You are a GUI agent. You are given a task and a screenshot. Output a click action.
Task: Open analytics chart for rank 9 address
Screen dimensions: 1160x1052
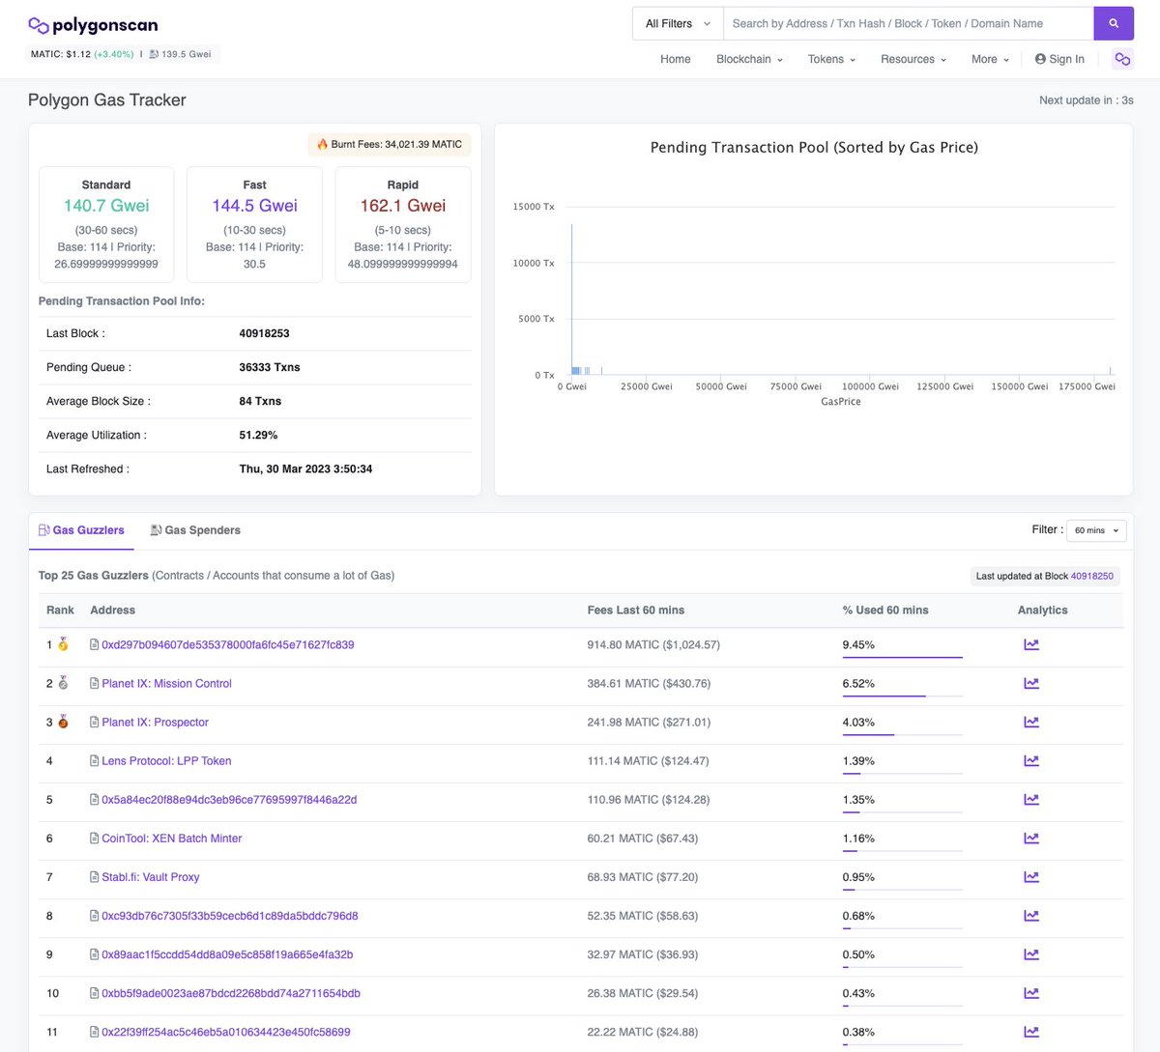(x=1031, y=953)
